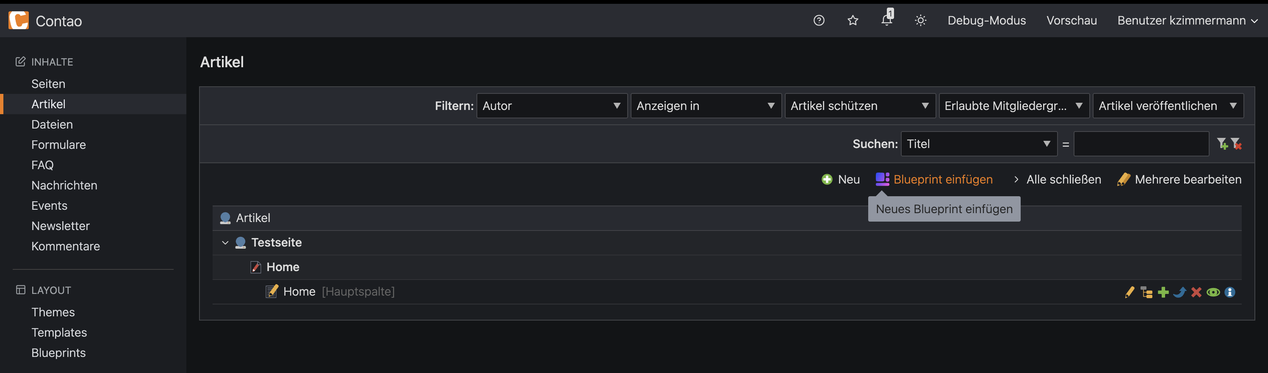The width and height of the screenshot is (1268, 373).
Task: Toggle light/dark color scheme sun icon
Action: (x=920, y=20)
